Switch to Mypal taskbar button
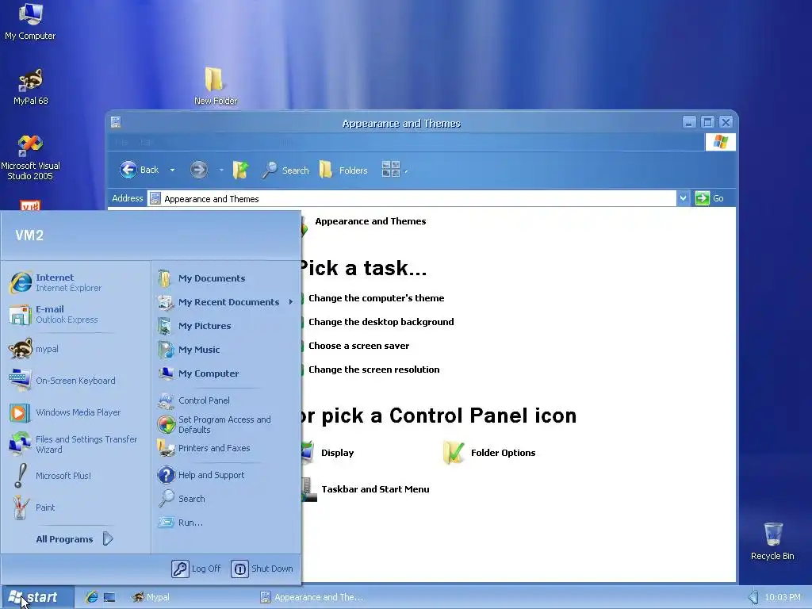 151,597
